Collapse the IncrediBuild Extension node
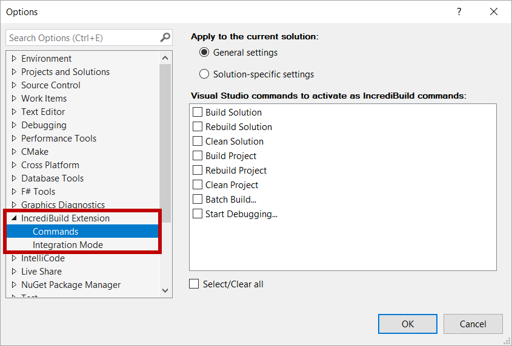512x346 pixels. click(x=14, y=218)
